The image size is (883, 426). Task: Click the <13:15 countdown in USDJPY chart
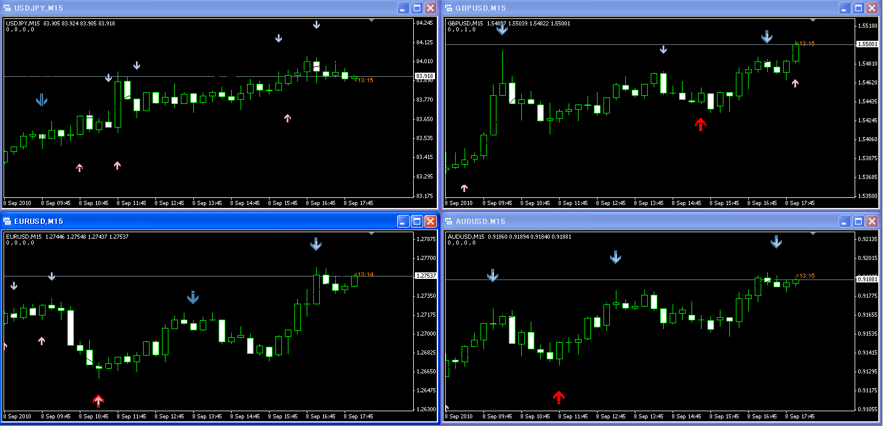364,80
